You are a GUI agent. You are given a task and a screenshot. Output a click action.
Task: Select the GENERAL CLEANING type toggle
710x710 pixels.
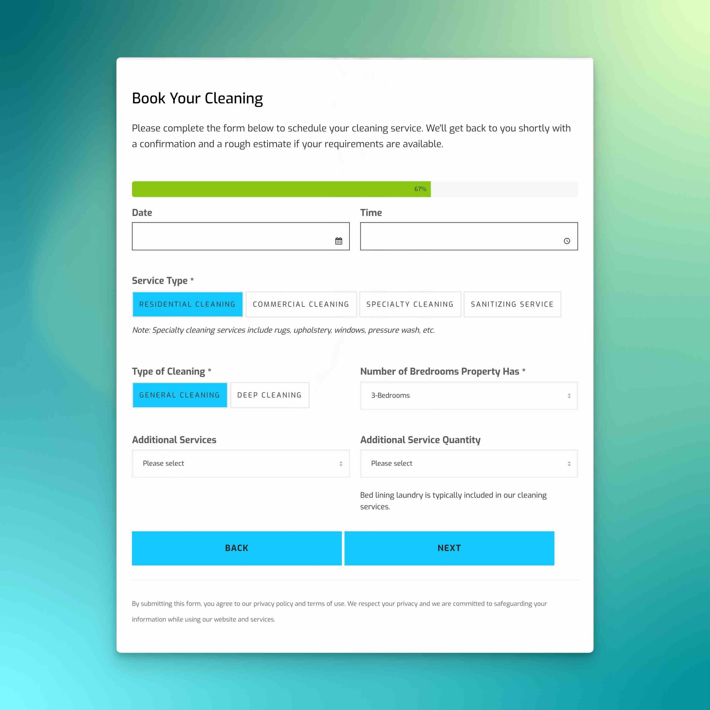[180, 395]
